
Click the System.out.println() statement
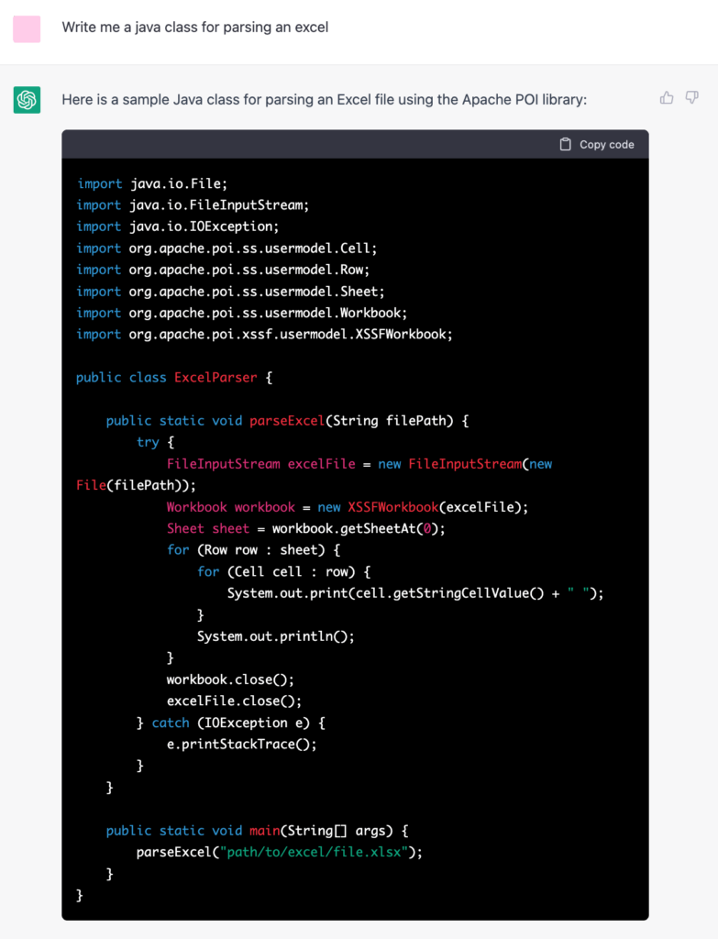tap(276, 636)
